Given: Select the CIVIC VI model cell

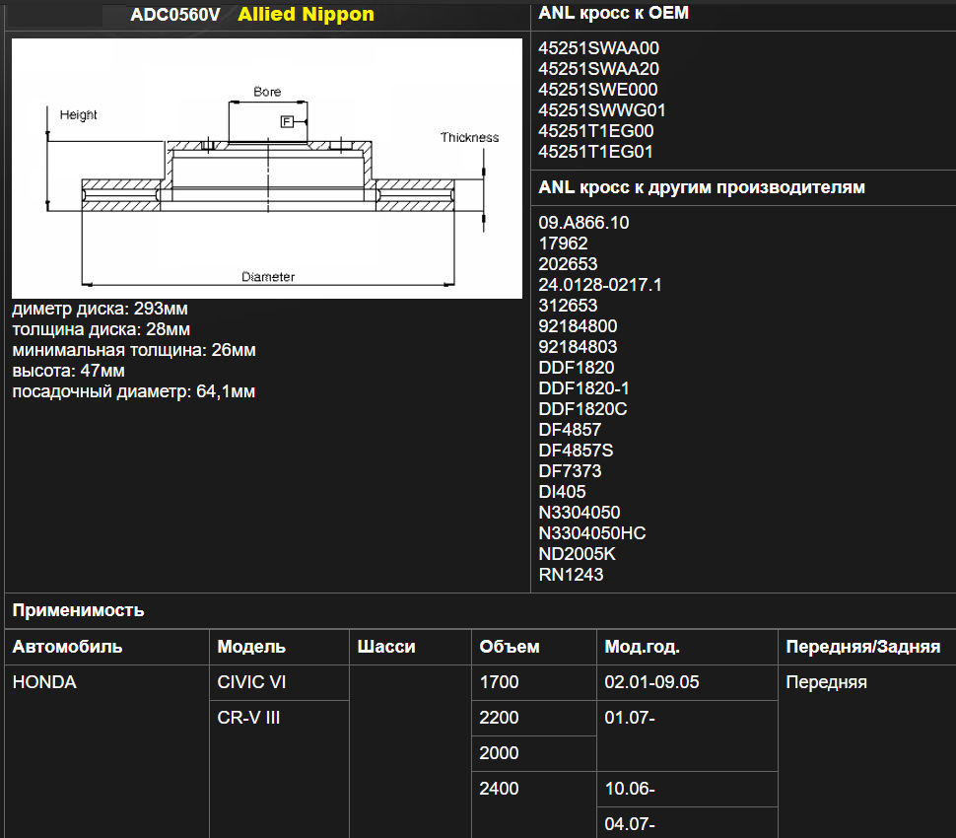Looking at the screenshot, I should click(251, 682).
